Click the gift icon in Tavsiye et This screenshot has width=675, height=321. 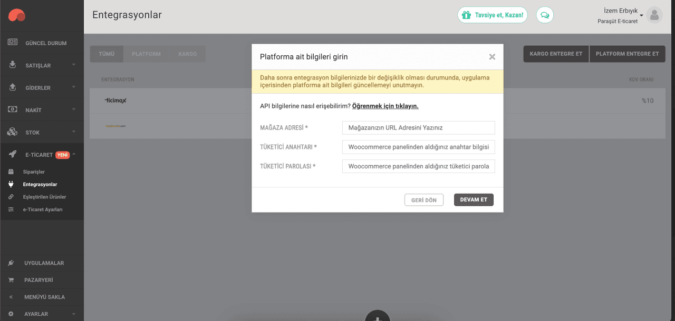pyautogui.click(x=466, y=15)
